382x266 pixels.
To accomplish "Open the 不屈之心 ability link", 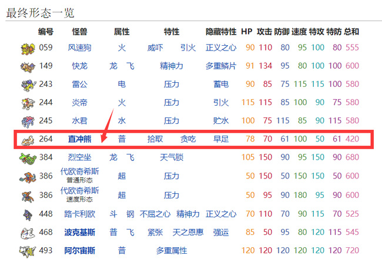I will 155,214.
